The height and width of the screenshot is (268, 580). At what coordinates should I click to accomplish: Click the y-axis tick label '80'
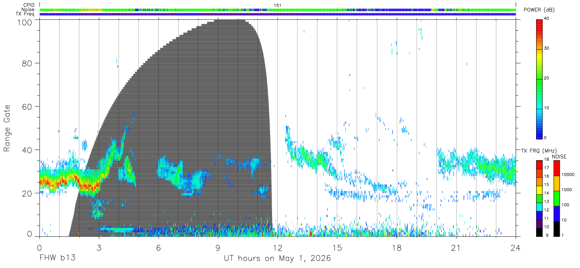click(x=26, y=63)
